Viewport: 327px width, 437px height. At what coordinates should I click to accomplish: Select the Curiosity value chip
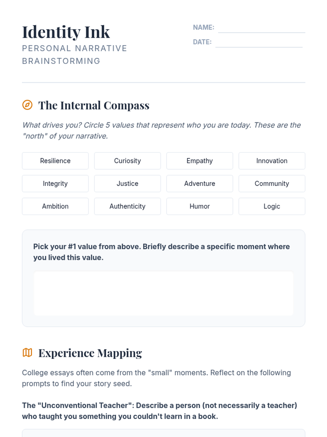pos(128,161)
